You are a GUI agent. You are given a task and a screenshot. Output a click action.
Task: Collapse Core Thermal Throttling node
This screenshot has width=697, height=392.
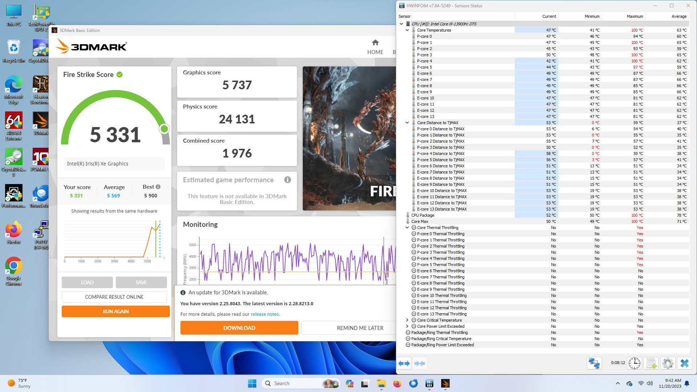[x=407, y=228]
